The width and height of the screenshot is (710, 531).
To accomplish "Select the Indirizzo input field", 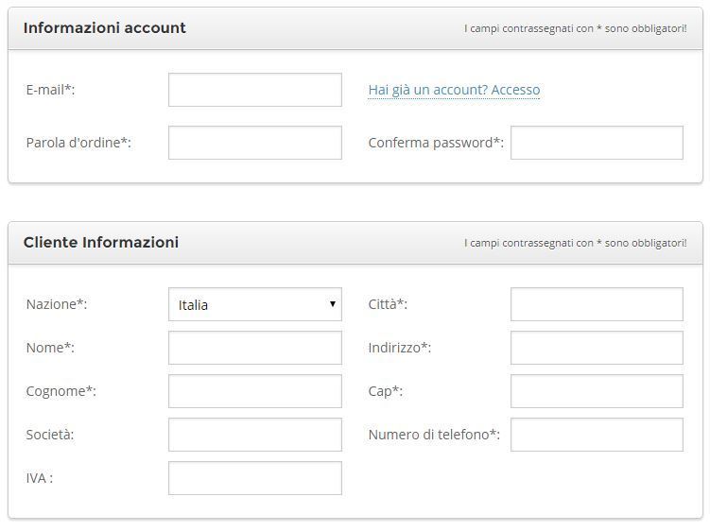I will point(597,348).
